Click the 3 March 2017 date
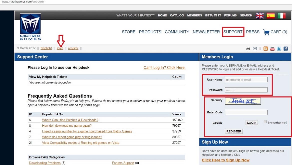 coord(26,48)
